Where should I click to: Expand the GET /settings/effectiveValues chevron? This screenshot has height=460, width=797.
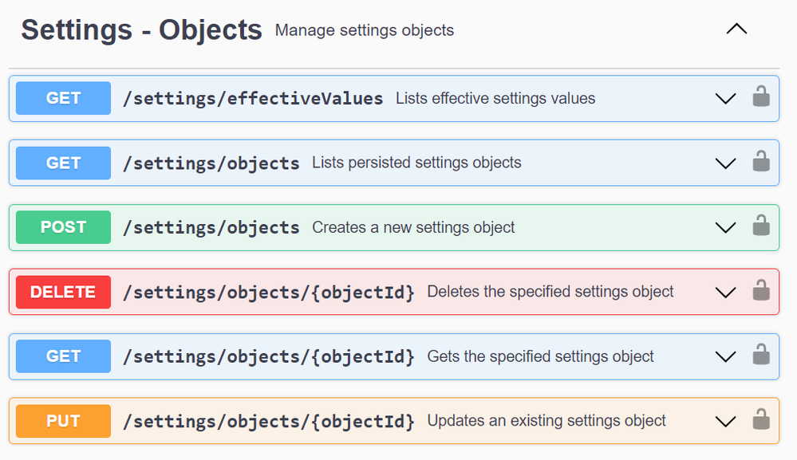coord(725,99)
